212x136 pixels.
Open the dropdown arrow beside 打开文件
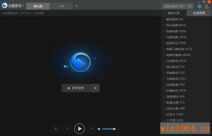tap(95, 88)
